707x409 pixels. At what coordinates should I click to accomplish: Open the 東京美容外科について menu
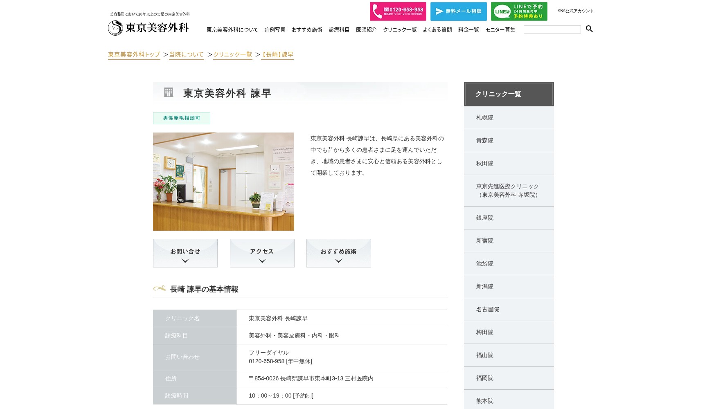point(232,30)
